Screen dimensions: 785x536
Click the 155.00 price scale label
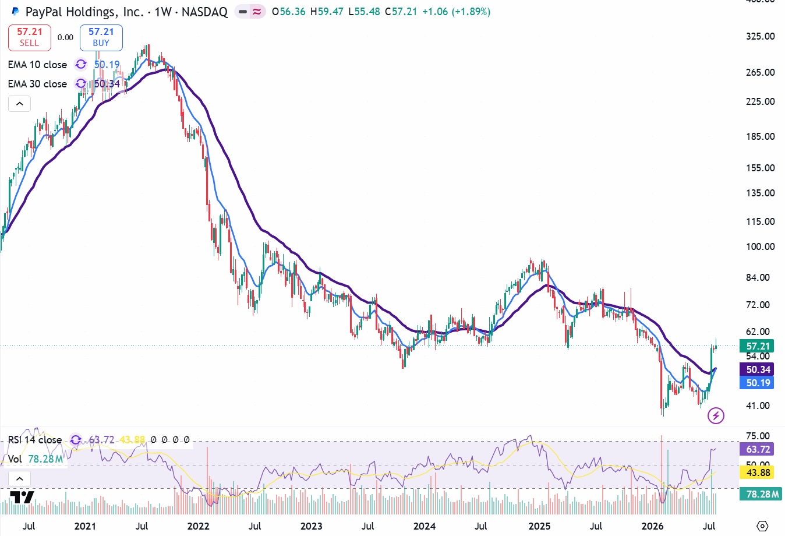click(761, 168)
